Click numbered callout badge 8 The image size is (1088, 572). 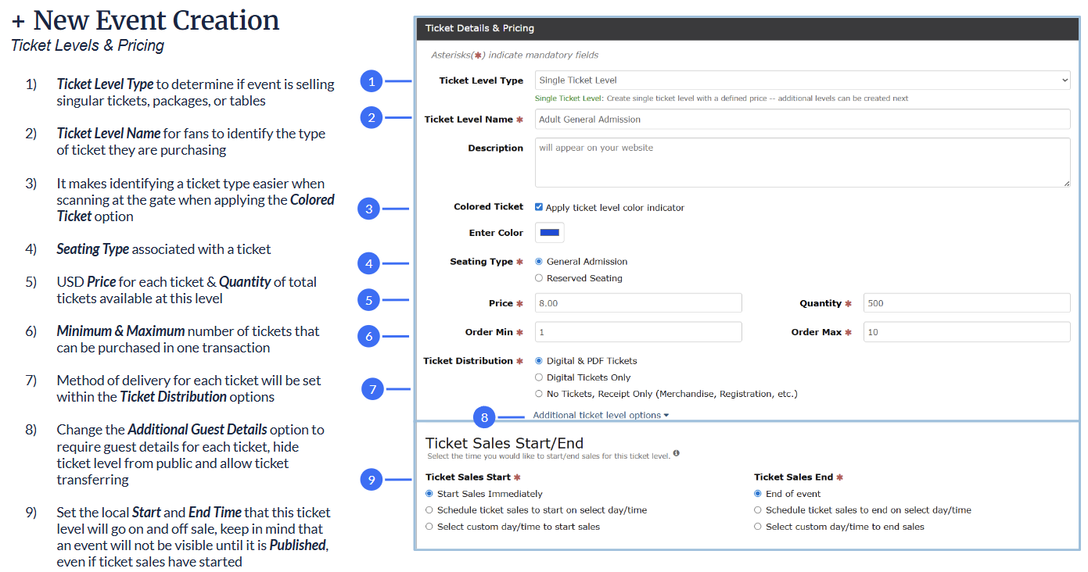click(x=484, y=417)
